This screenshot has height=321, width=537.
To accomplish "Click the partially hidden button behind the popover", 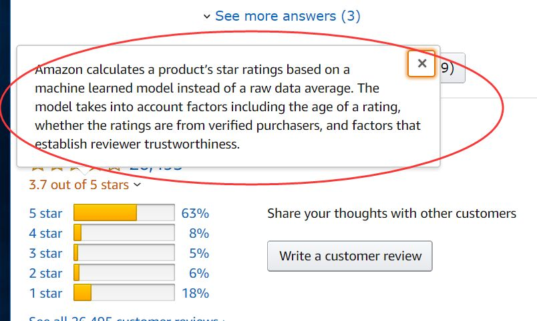I will click(452, 68).
